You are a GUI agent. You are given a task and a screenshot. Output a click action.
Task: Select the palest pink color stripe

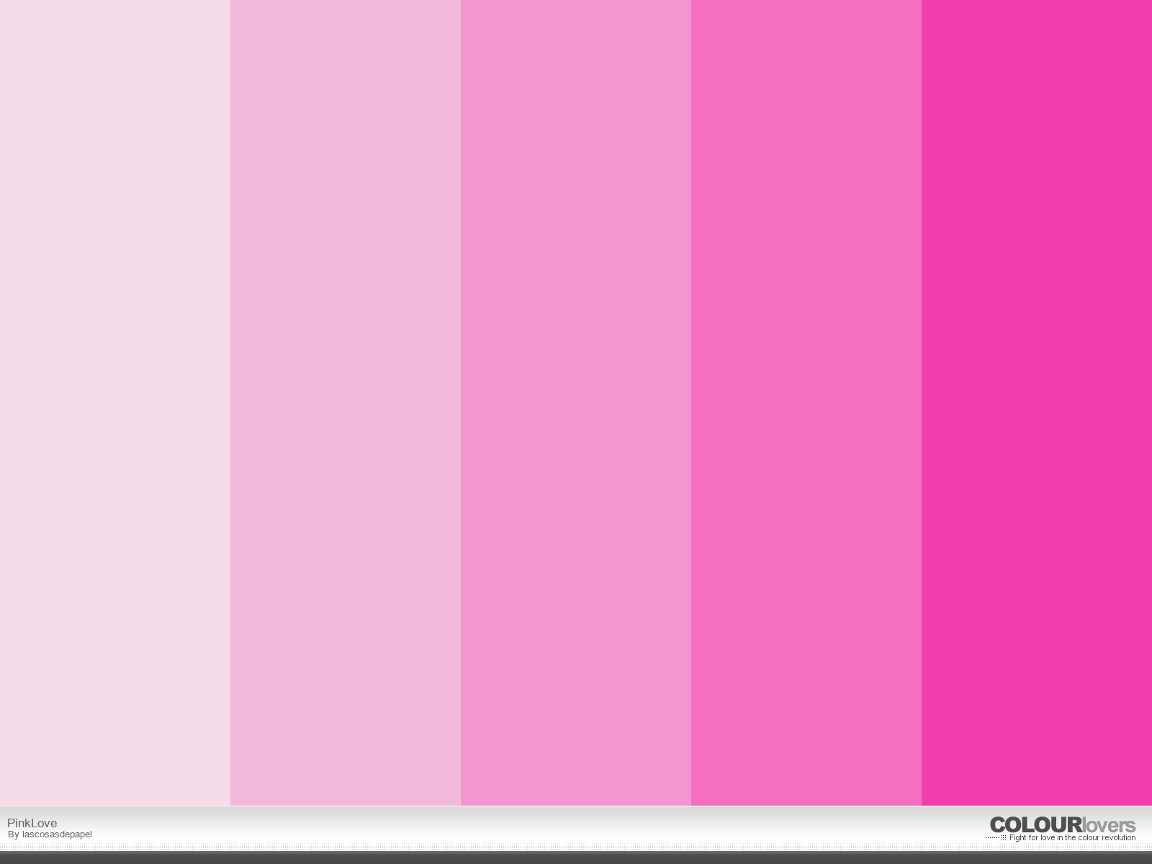115,402
